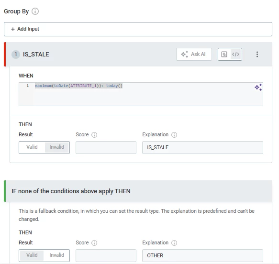Set the fallback result to Valid

coord(32,255)
